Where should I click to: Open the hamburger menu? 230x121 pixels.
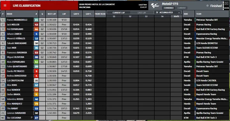point(5,5)
